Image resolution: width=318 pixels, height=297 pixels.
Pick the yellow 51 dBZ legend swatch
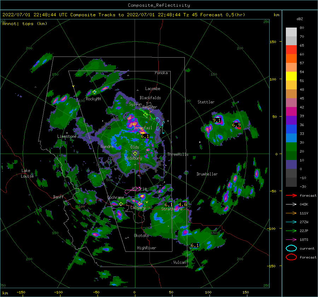291,76
